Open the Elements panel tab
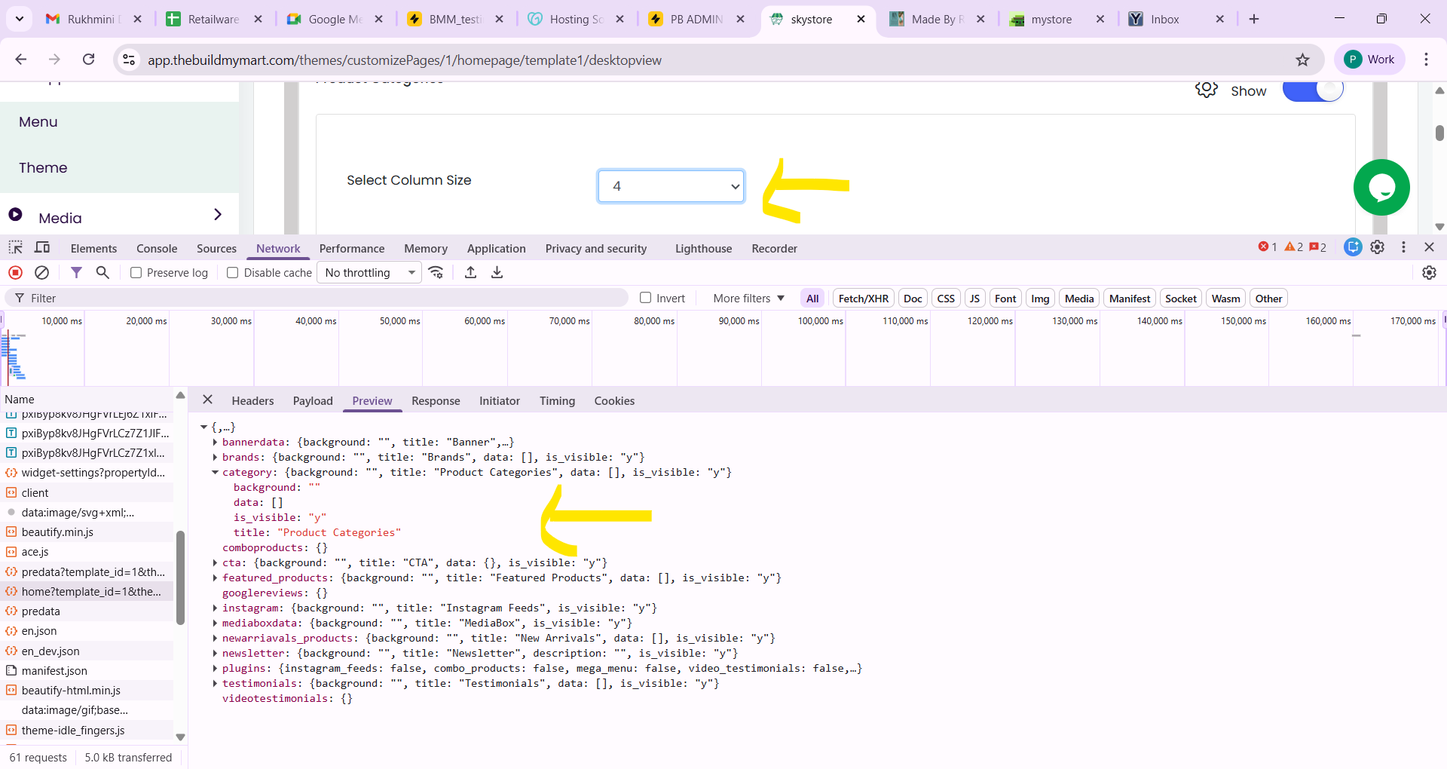Screen dimensions: 1447x769 pos(93,248)
